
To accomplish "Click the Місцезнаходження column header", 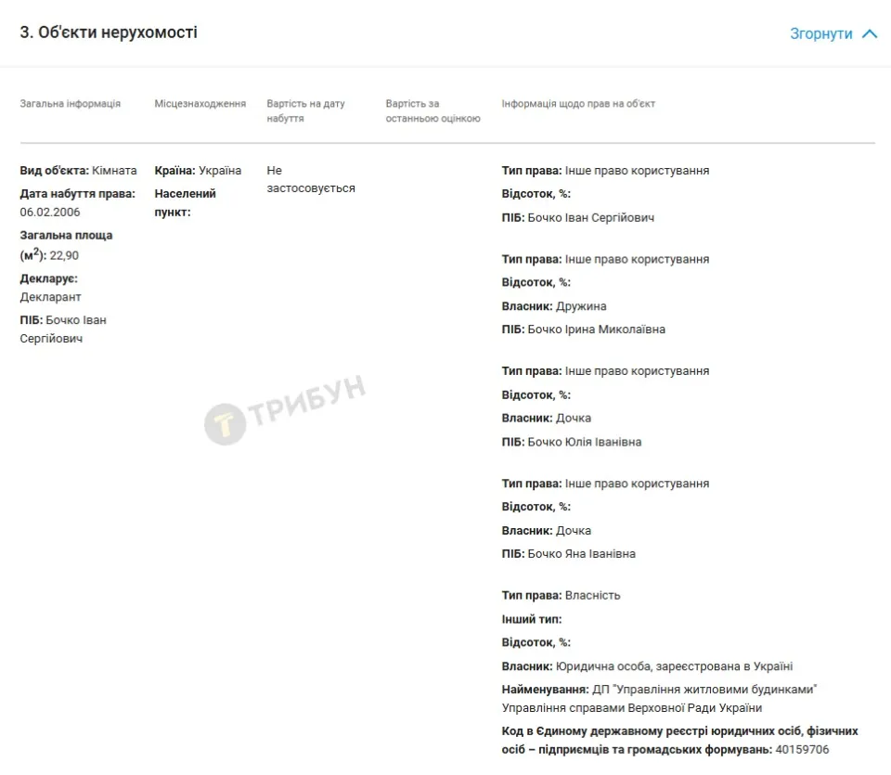I will tap(200, 103).
